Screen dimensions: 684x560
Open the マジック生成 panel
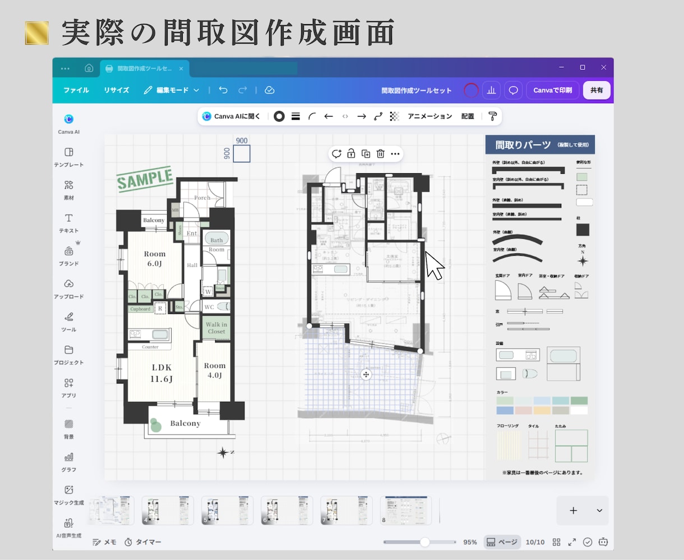[x=68, y=495]
